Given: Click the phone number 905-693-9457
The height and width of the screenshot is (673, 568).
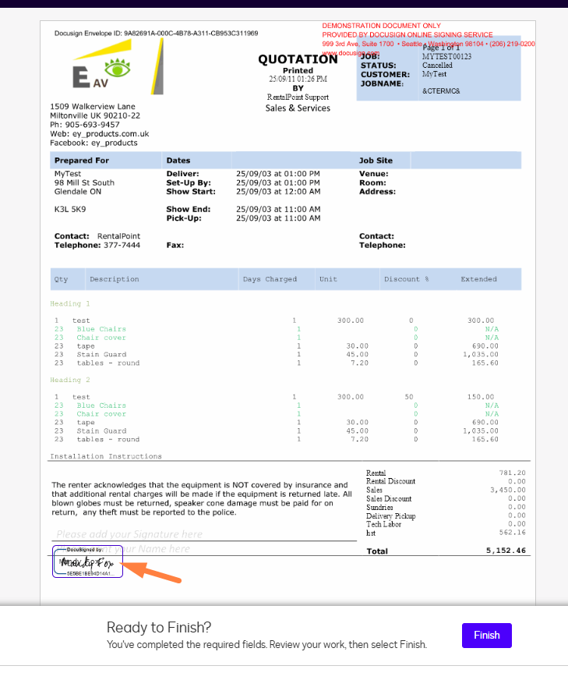Looking at the screenshot, I should pos(92,125).
